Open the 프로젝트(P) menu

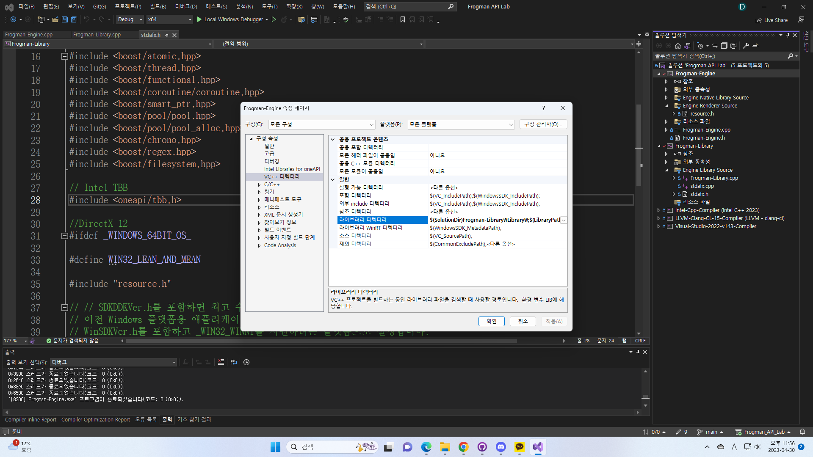[x=128, y=7]
